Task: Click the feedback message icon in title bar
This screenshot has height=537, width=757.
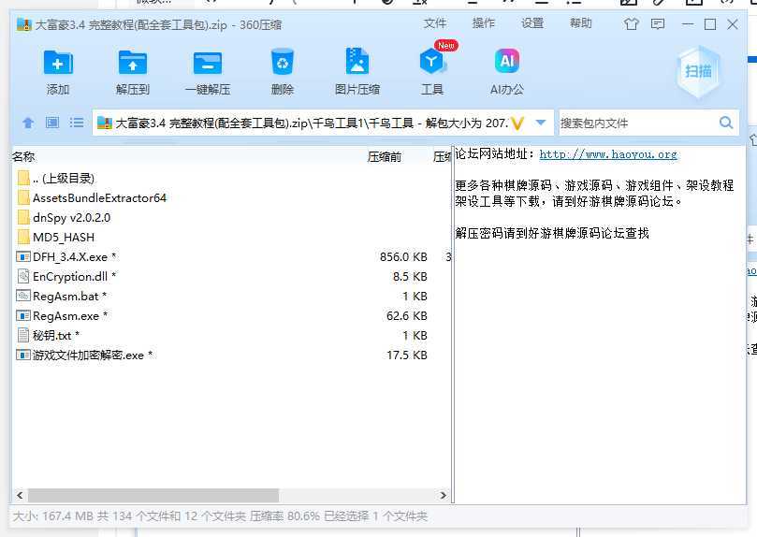Action: click(x=658, y=24)
